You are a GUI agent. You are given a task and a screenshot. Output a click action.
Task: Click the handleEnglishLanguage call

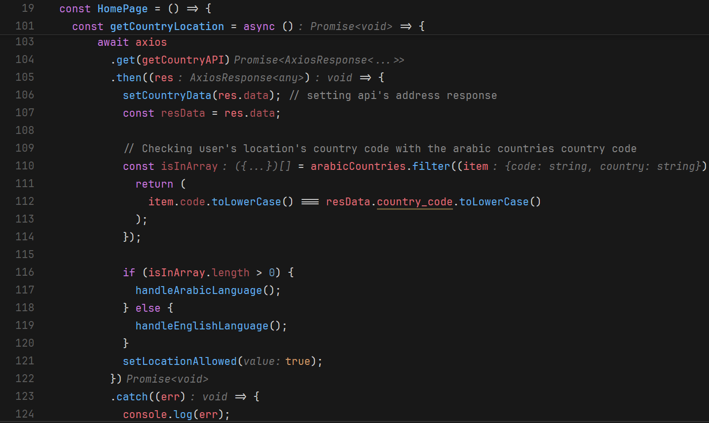[201, 325]
